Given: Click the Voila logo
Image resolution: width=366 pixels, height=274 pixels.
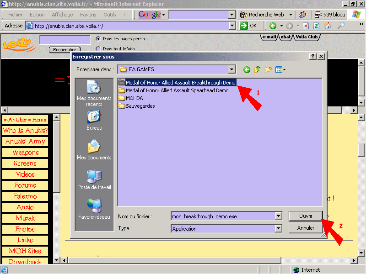Looking at the screenshot, I should tap(19, 45).
